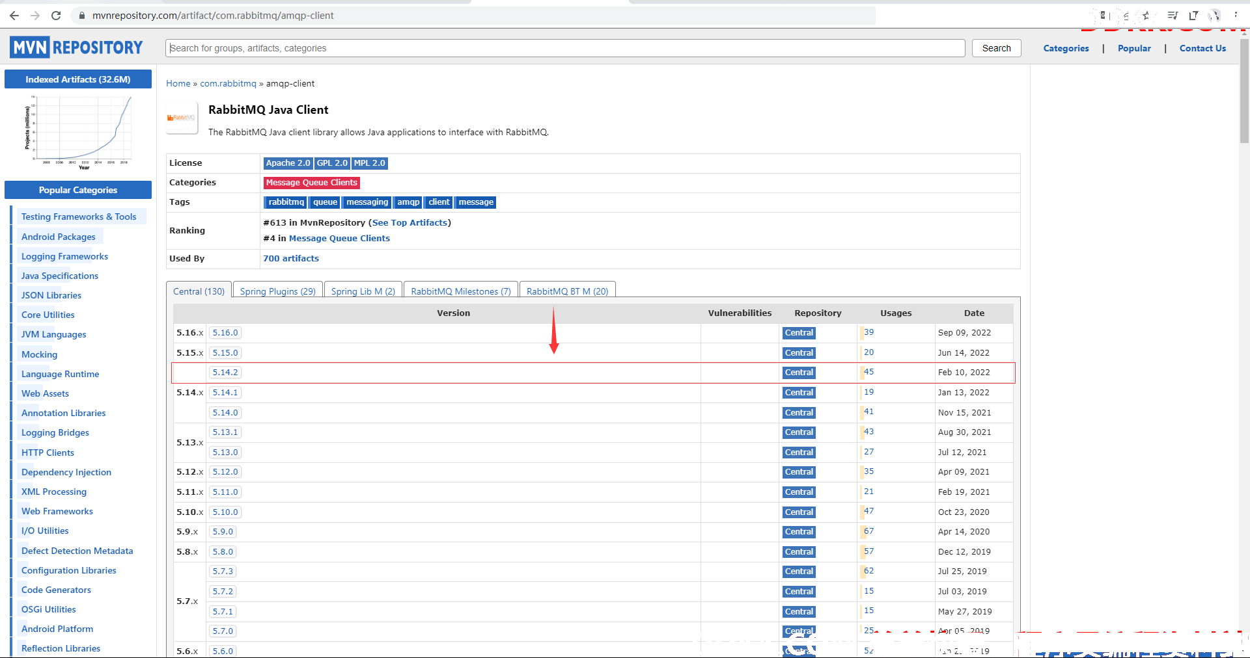Click the Search button
Image resolution: width=1250 pixels, height=658 pixels.
[x=996, y=48]
